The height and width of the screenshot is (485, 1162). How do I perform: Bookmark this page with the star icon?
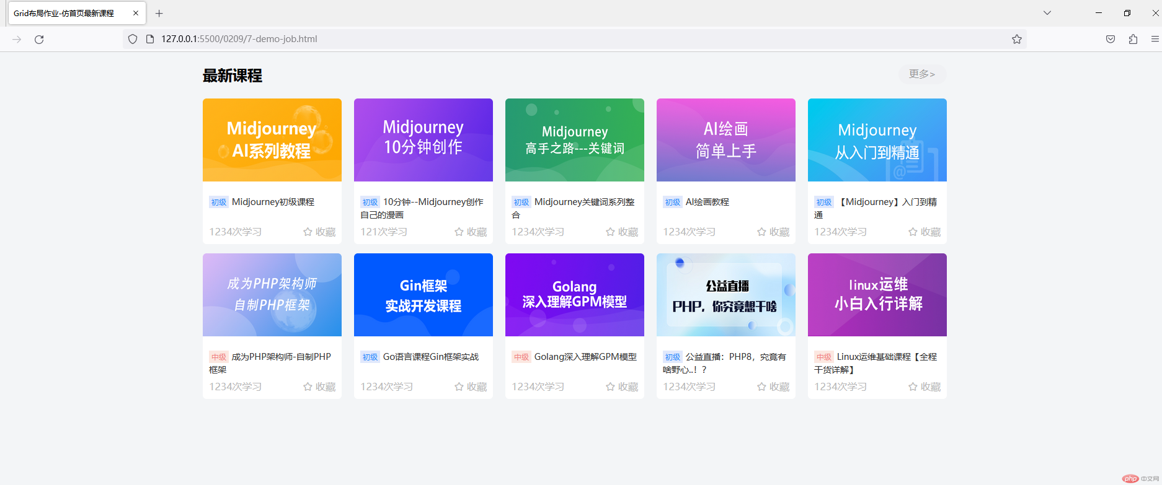pos(1017,39)
